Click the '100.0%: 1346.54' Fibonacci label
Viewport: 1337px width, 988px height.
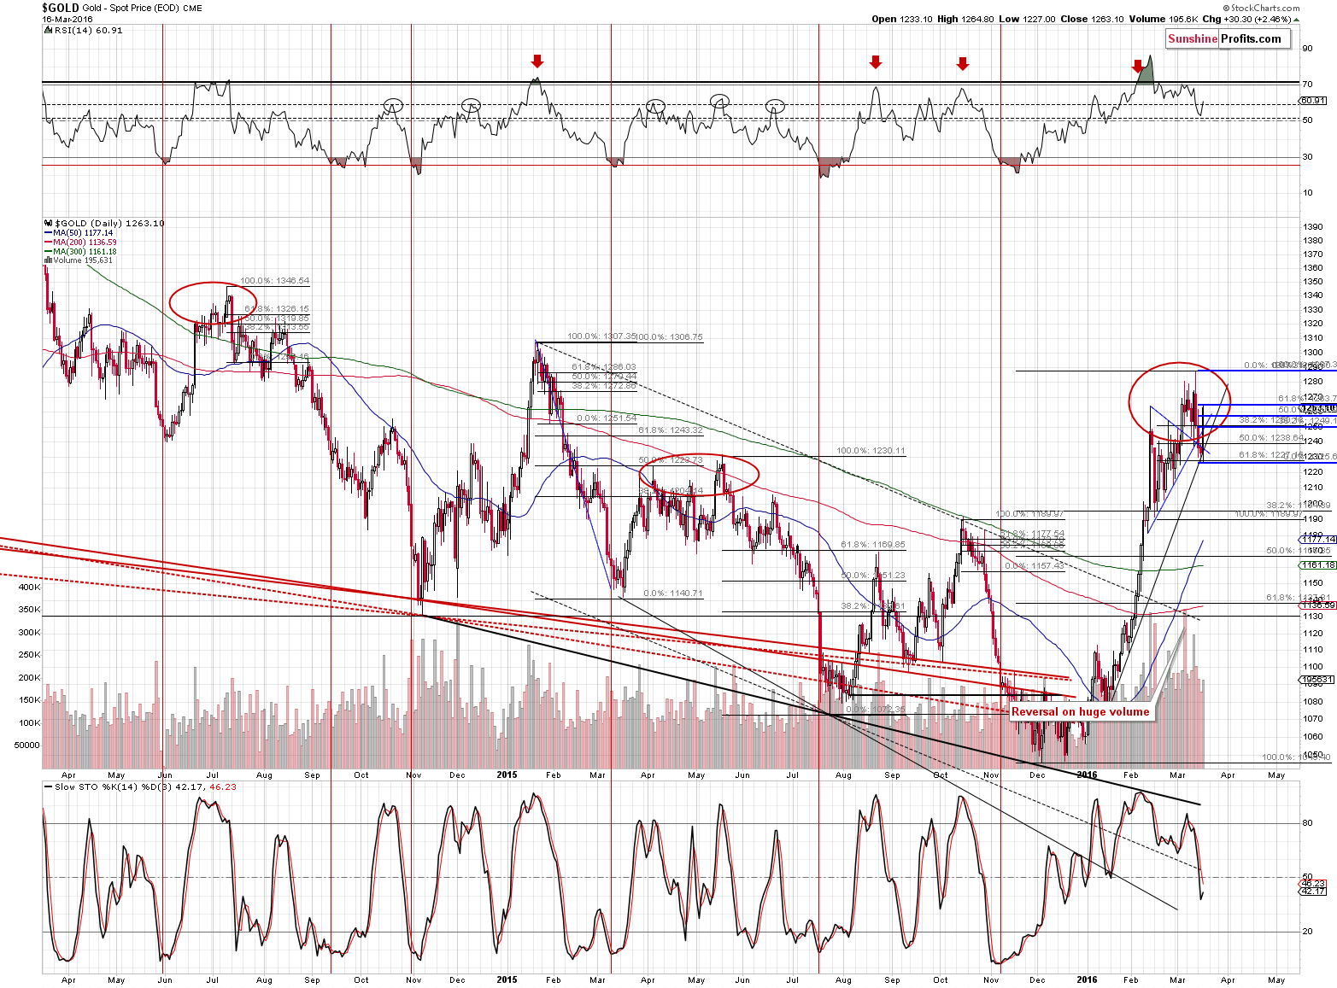[274, 280]
